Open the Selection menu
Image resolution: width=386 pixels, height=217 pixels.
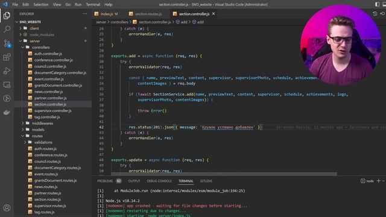[x=41, y=4]
